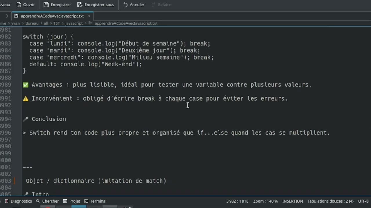Select the apprendreACodeAvecJavascript.txt tab
371x208 pixels.
[x=52, y=16]
